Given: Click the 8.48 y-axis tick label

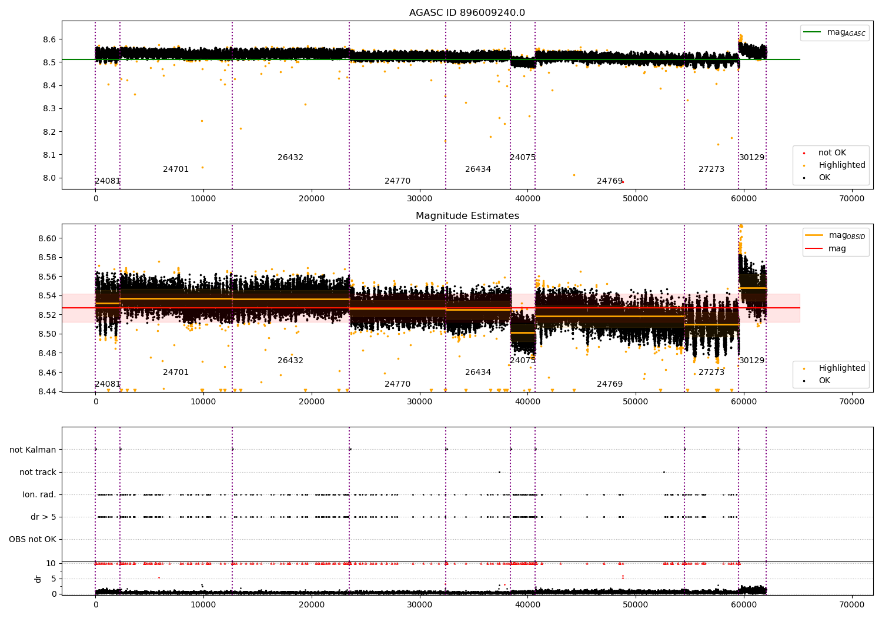Looking at the screenshot, I should tap(47, 354).
